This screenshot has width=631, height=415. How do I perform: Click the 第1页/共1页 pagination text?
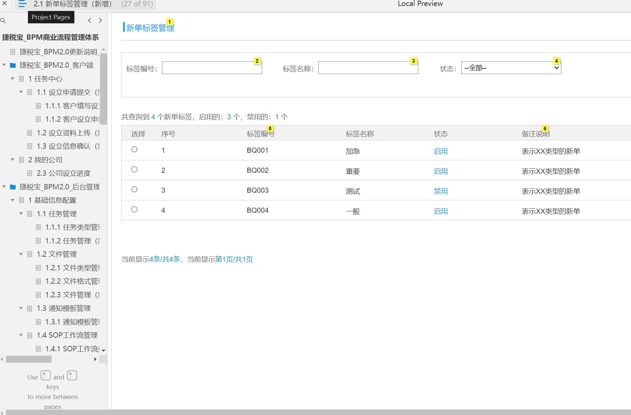click(234, 259)
